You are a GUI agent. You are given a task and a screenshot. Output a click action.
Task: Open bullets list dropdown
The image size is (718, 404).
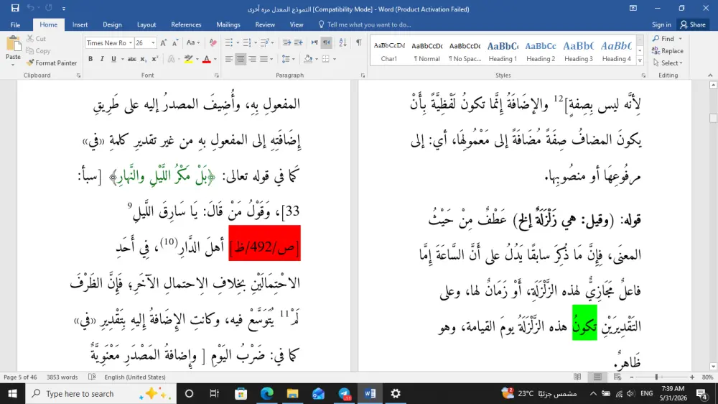(238, 42)
